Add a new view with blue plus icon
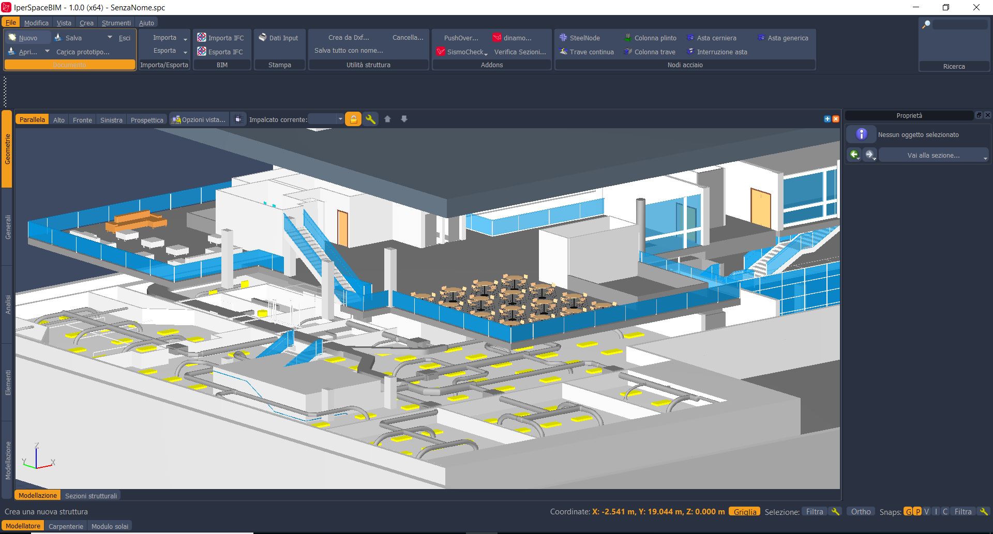Image resolution: width=993 pixels, height=534 pixels. tap(827, 119)
